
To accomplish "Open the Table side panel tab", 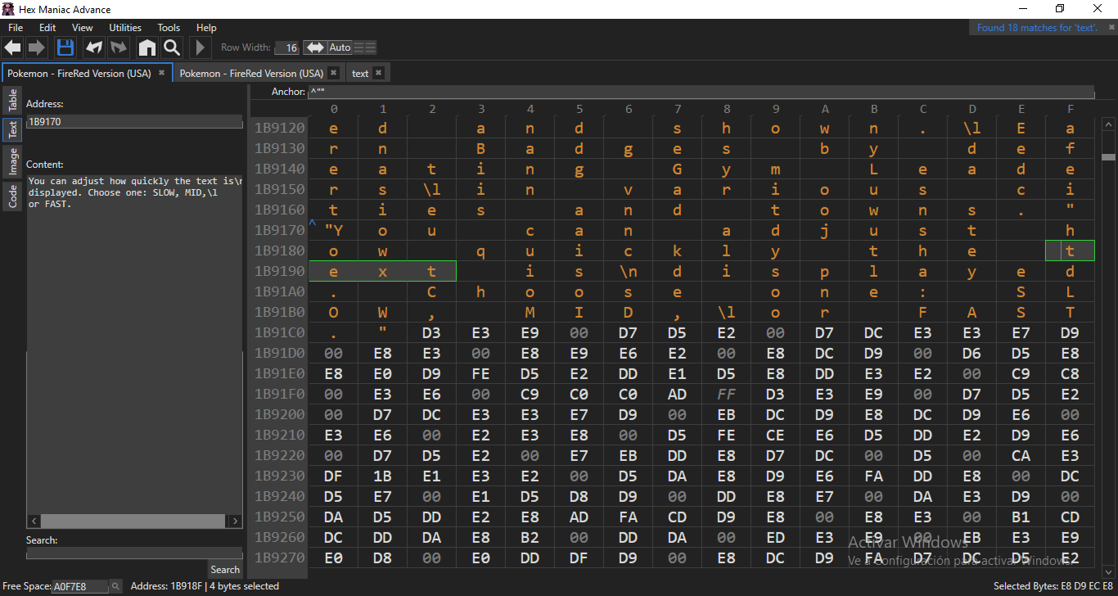I will coord(13,101).
